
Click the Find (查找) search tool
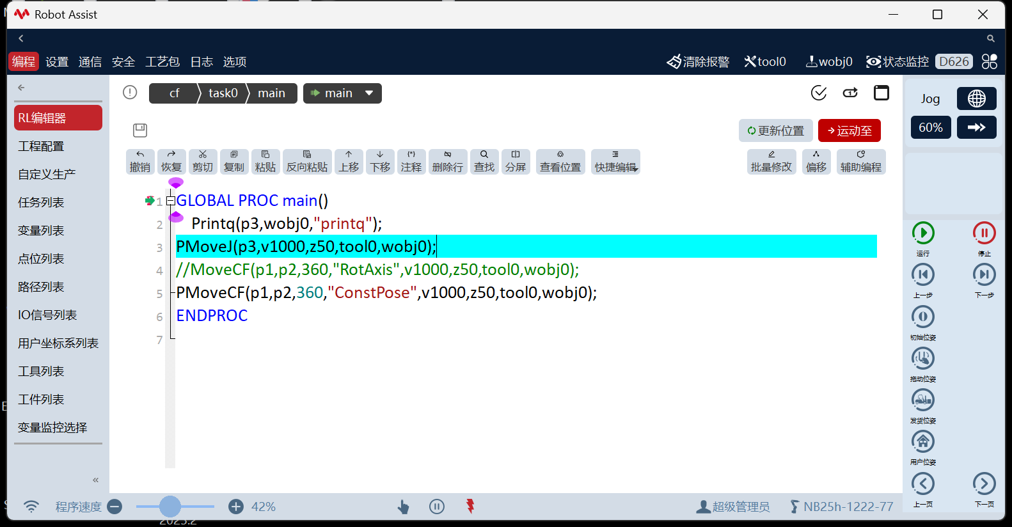tap(484, 162)
